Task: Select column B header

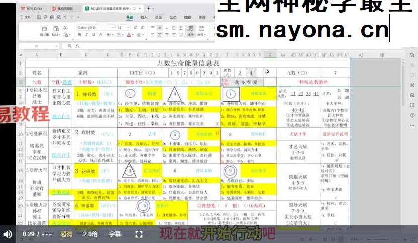Action: pyautogui.click(x=61, y=55)
